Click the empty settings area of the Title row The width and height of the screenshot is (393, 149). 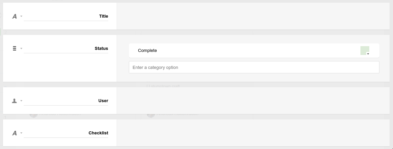tap(253, 16)
